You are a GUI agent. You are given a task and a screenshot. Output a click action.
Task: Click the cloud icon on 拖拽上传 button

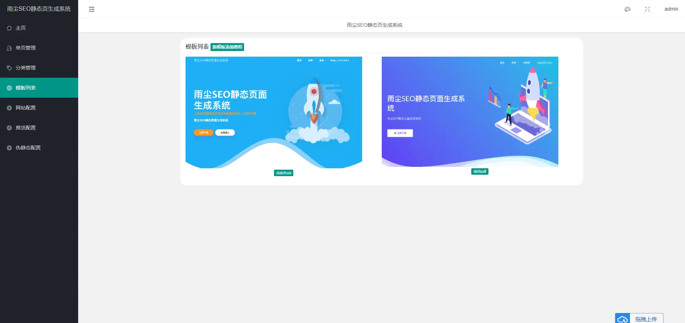tap(623, 318)
